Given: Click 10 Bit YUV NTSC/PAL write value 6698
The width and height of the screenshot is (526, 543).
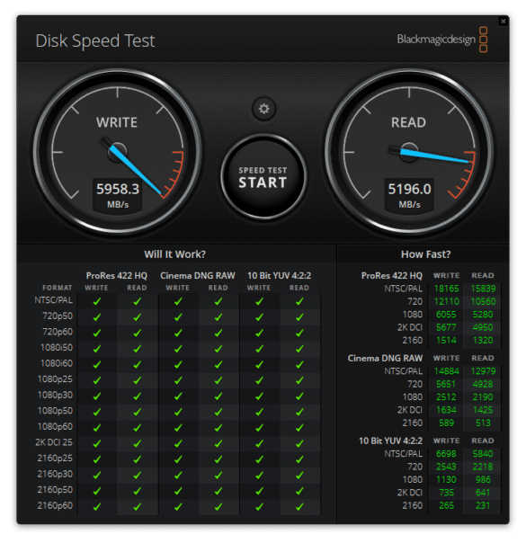Looking at the screenshot, I should 446,454.
